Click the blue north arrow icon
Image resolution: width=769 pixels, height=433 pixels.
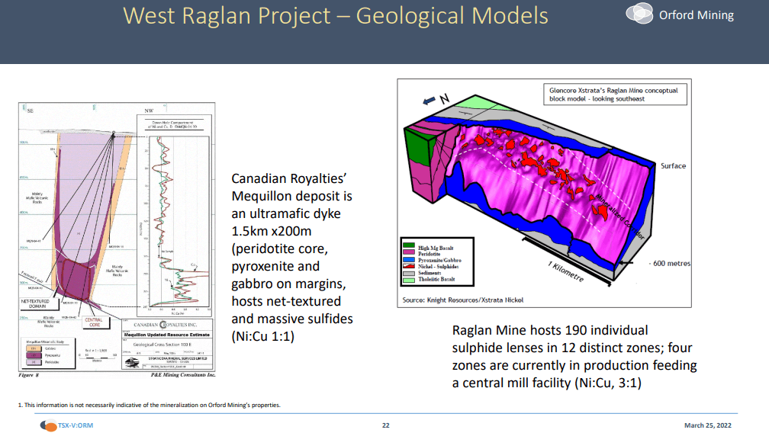point(429,101)
